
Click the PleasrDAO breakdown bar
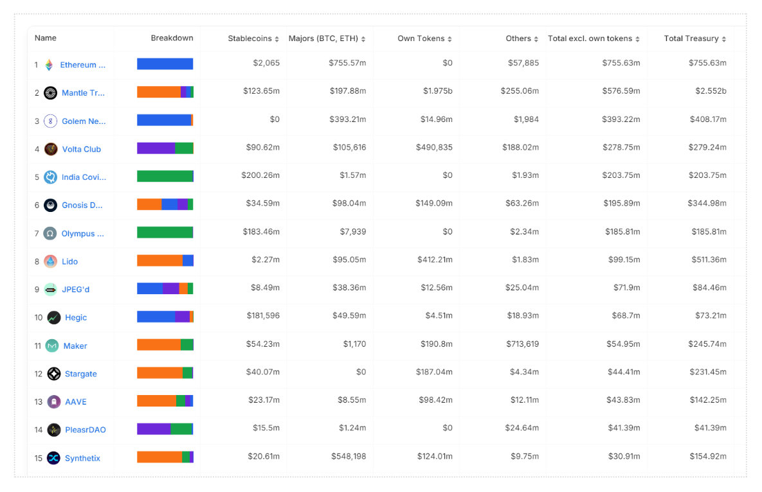(165, 428)
